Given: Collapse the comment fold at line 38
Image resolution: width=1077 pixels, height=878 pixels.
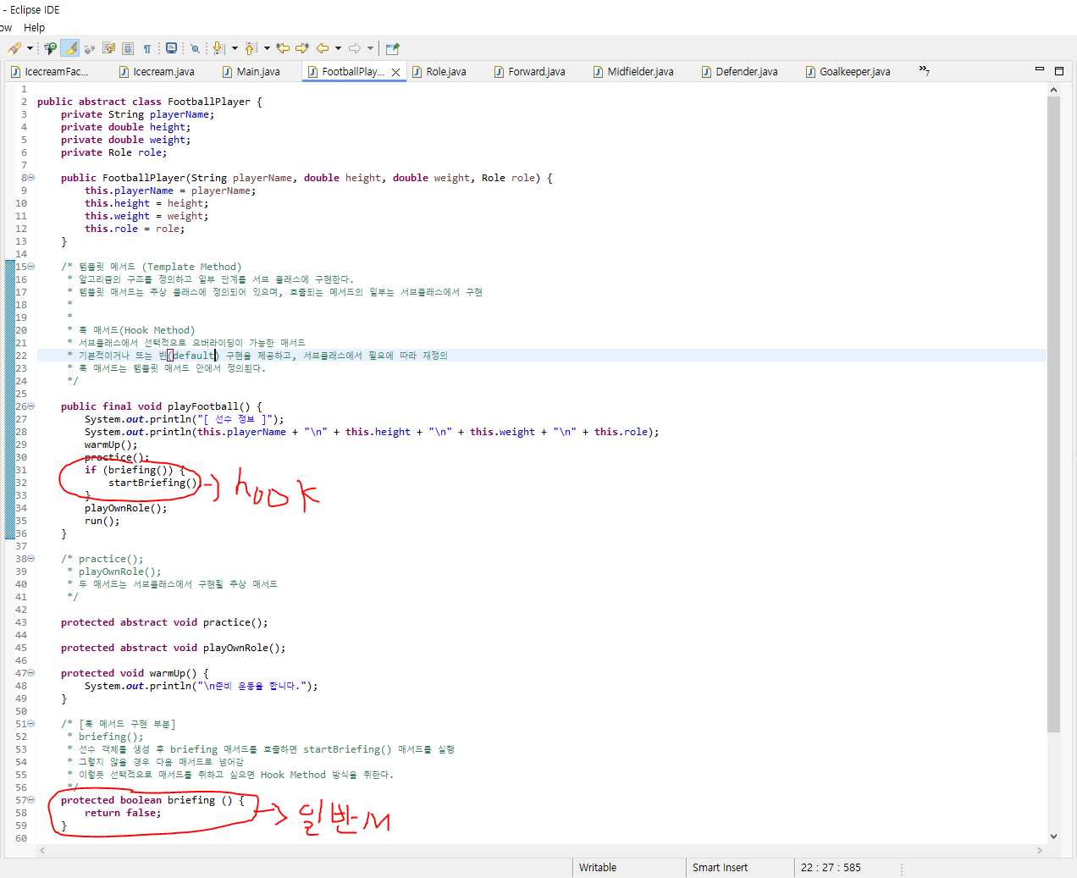Looking at the screenshot, I should pyautogui.click(x=31, y=559).
